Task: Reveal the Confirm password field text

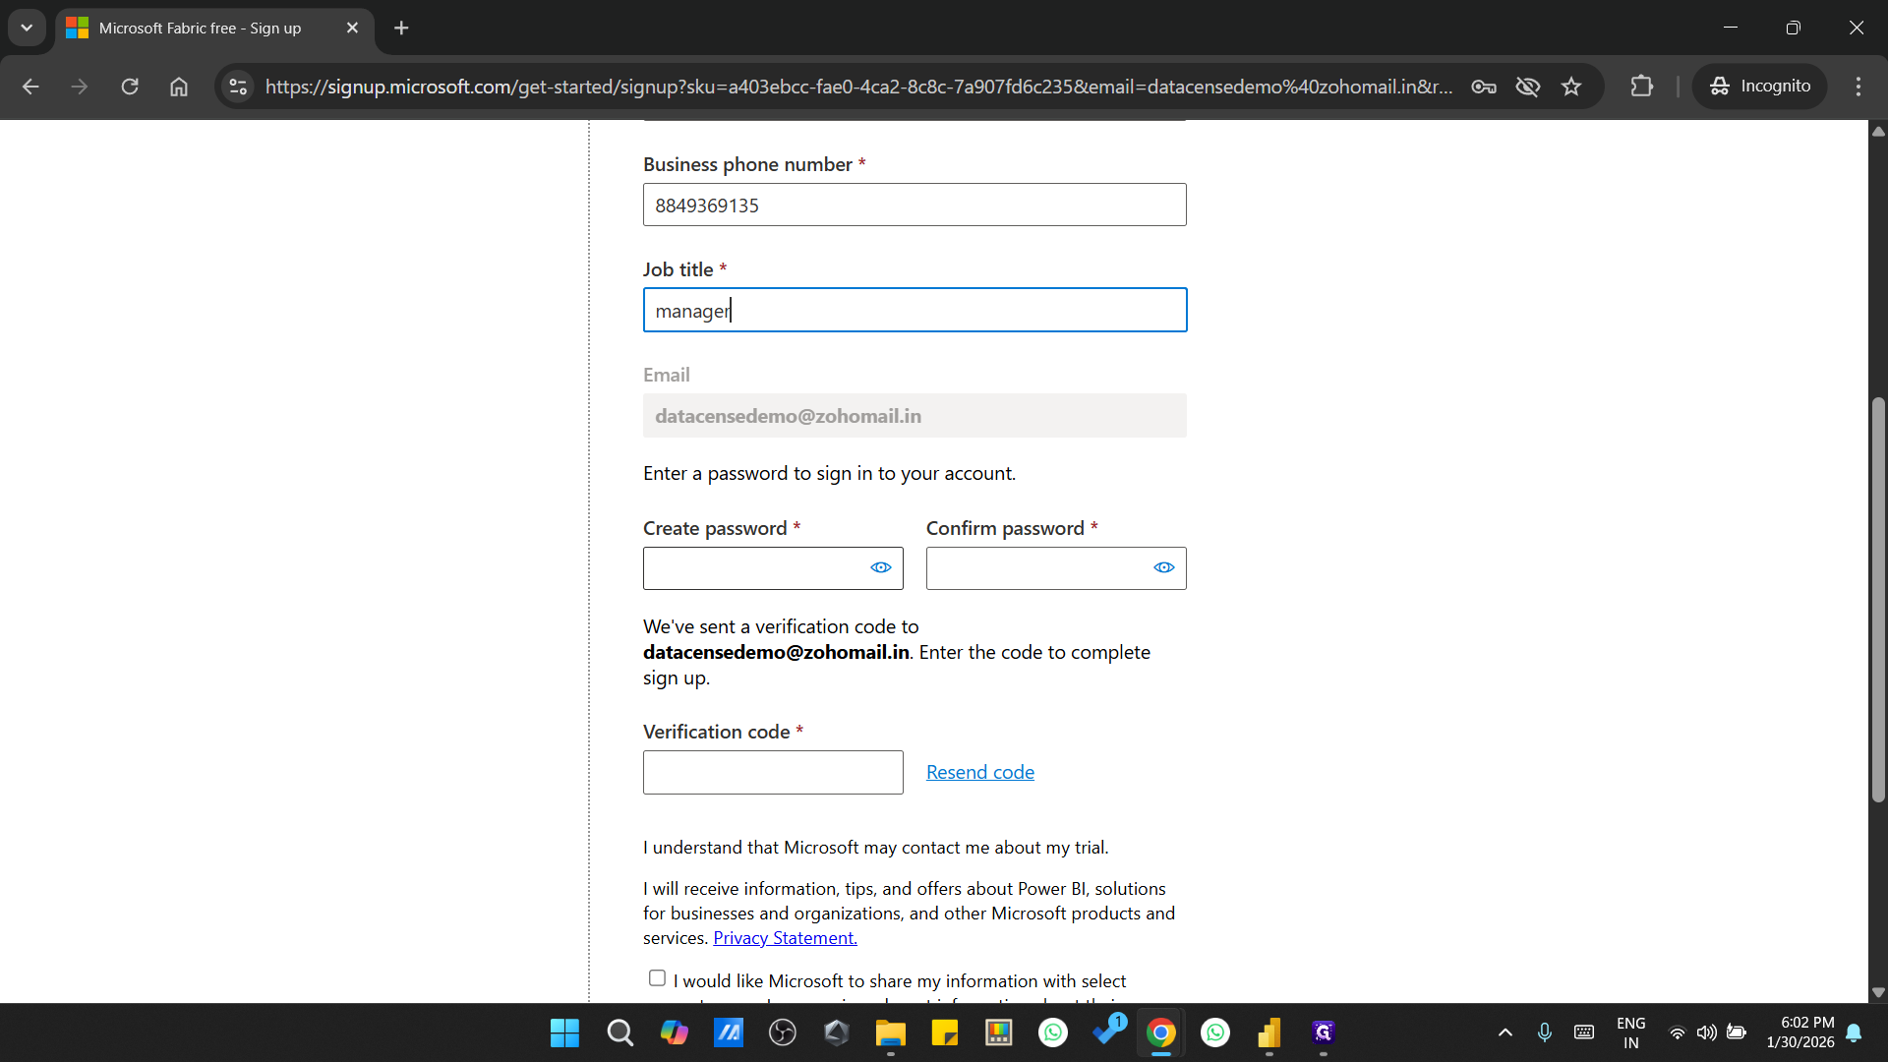Action: (x=1163, y=567)
